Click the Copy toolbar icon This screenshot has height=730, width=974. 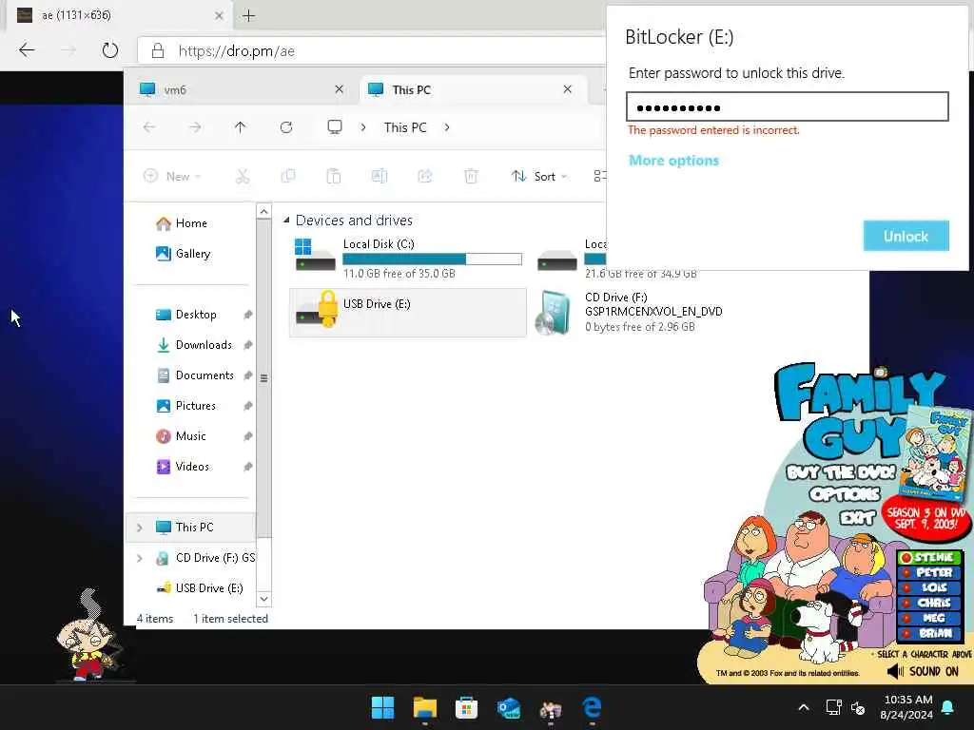coord(288,176)
